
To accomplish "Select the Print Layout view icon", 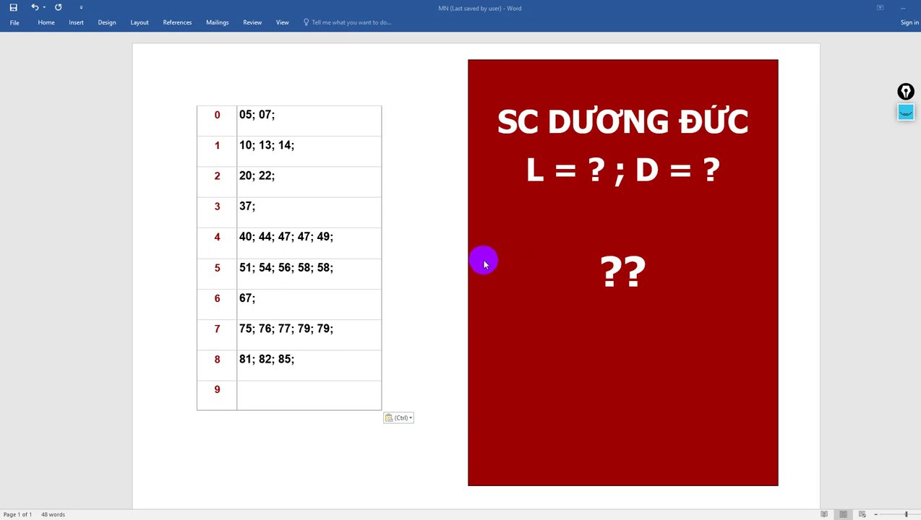I will click(843, 513).
